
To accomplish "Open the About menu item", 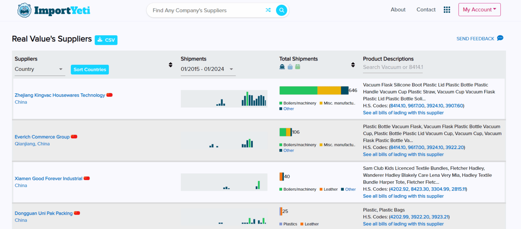I will (x=398, y=9).
